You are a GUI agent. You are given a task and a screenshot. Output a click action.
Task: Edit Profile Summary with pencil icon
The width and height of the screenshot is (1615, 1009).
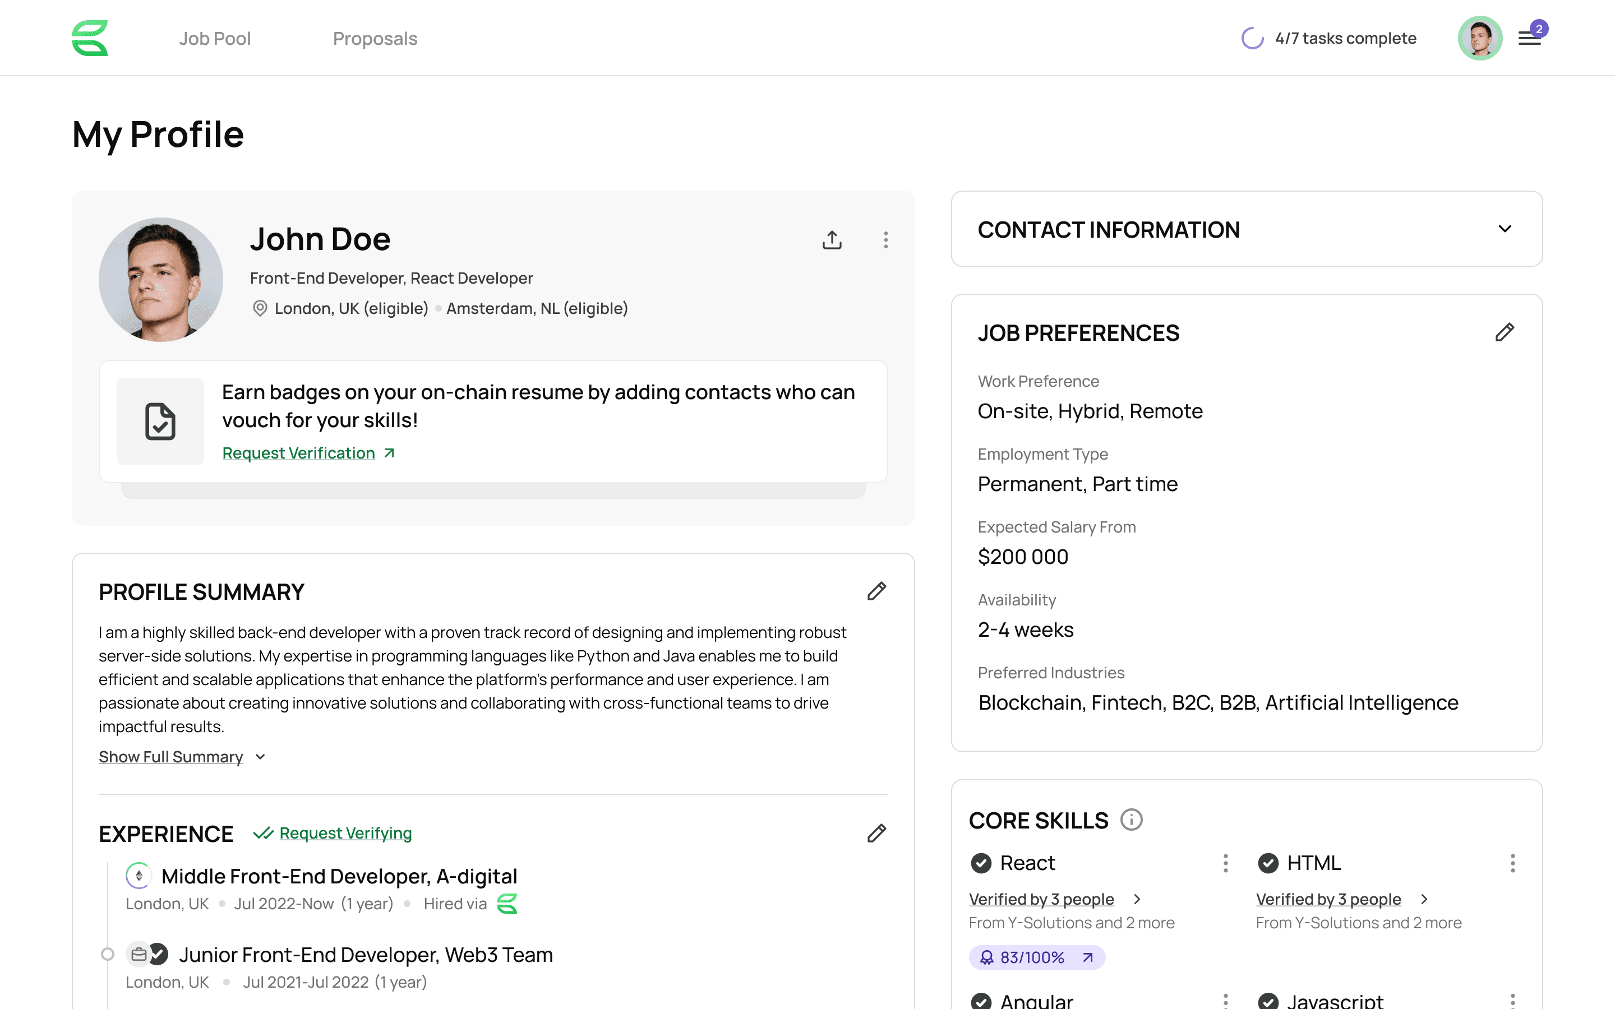(876, 591)
